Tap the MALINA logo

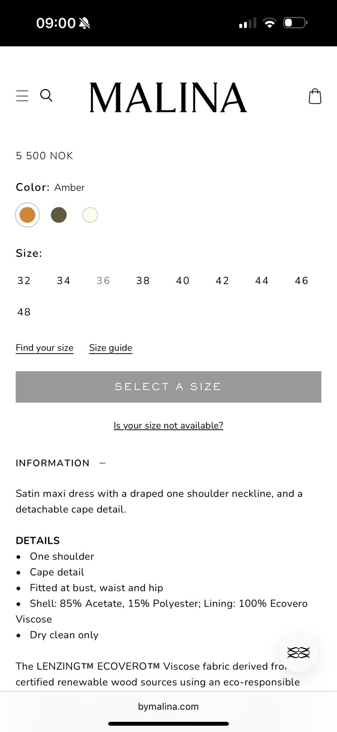(168, 97)
